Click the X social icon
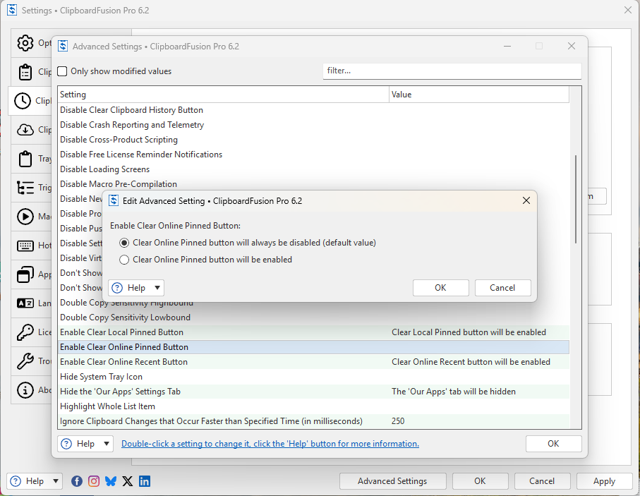The width and height of the screenshot is (640, 496). pyautogui.click(x=128, y=481)
